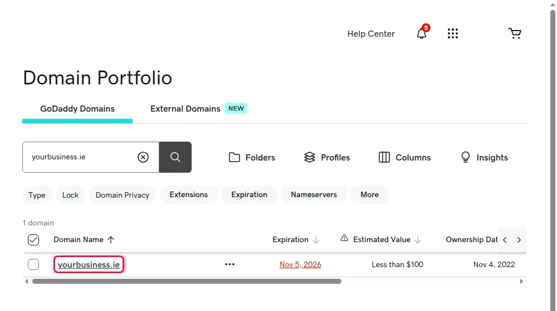Image resolution: width=557 pixels, height=311 pixels.
Task: Expand the Lock filter
Action: point(70,195)
